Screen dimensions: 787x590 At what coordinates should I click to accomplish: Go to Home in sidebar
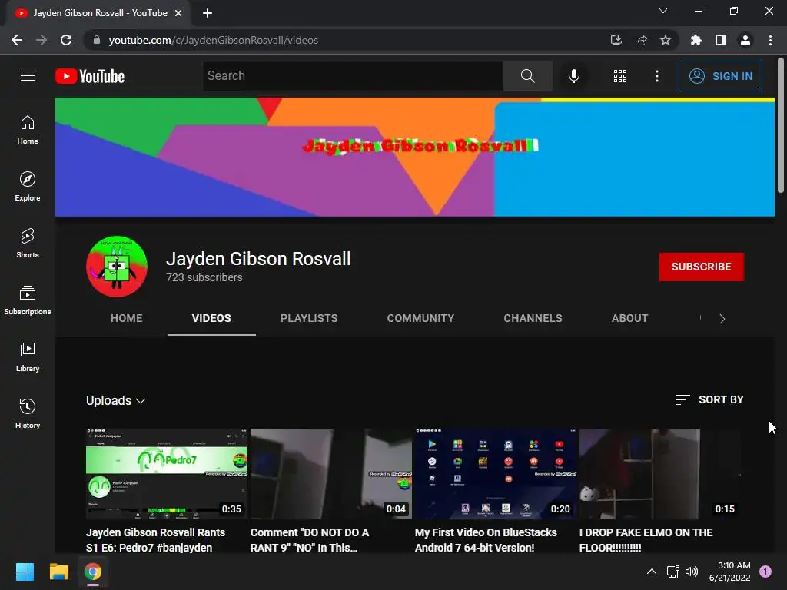28,130
